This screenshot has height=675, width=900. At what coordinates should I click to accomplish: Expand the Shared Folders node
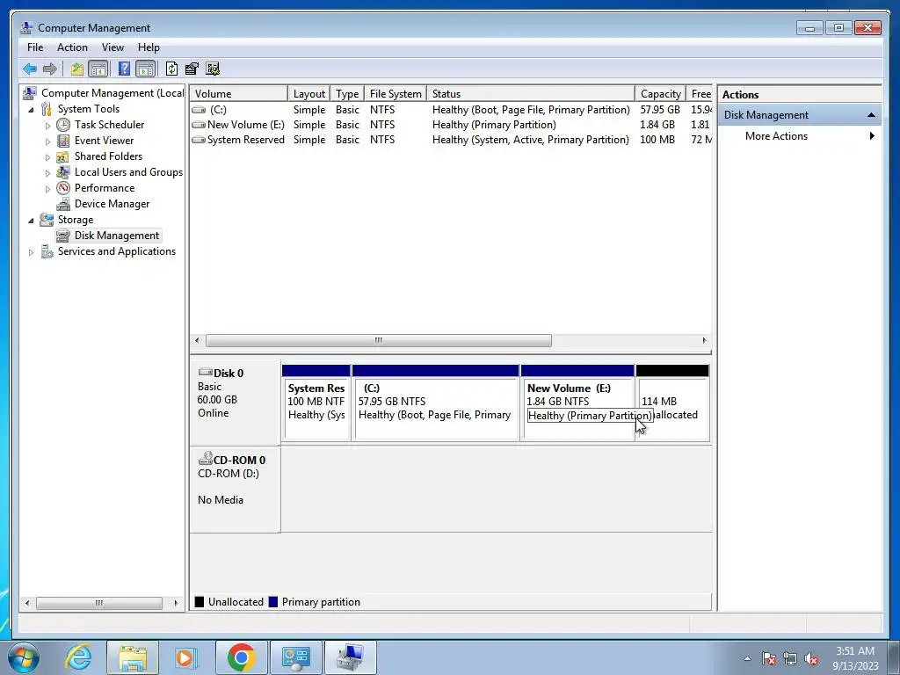(47, 156)
